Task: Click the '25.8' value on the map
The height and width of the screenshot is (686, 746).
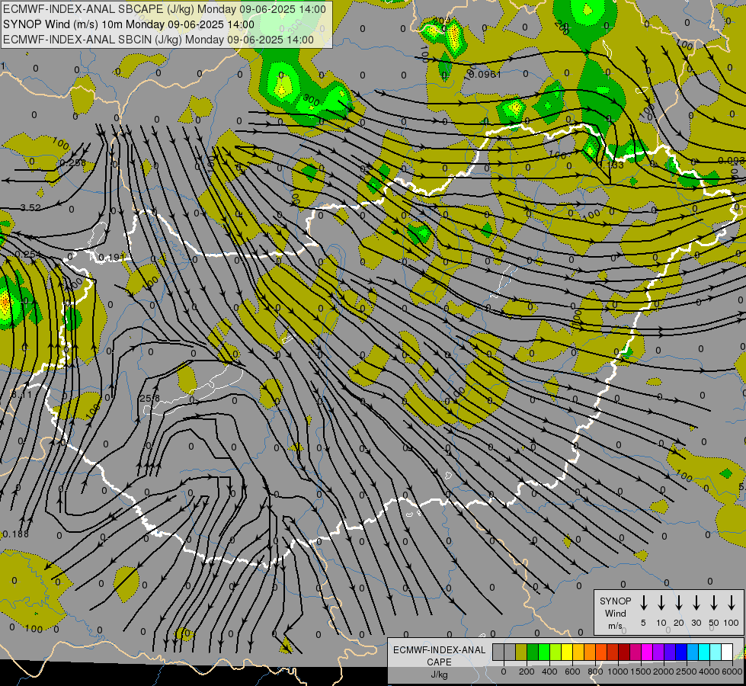Action: click(x=150, y=398)
